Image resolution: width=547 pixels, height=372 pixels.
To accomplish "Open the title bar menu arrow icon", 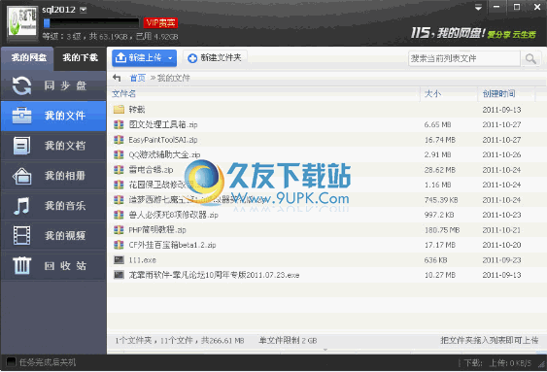I will point(478,8).
